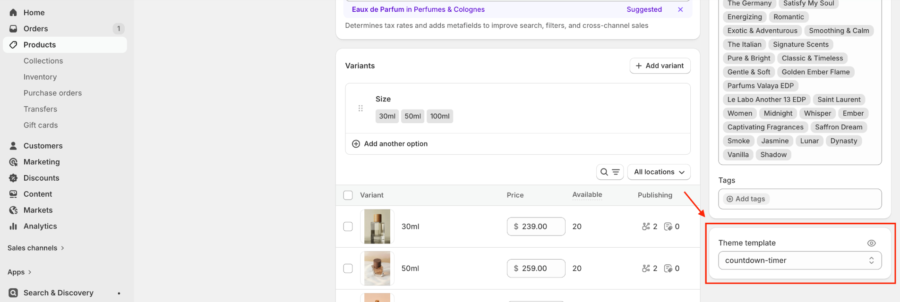Edit the 30ml price field 239.00

pyautogui.click(x=536, y=226)
